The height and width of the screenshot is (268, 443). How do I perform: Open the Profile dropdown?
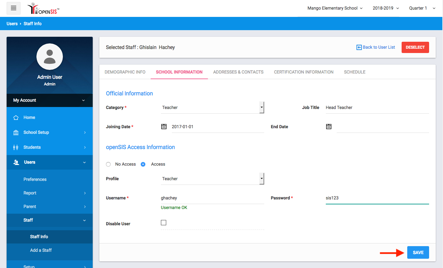pos(212,179)
